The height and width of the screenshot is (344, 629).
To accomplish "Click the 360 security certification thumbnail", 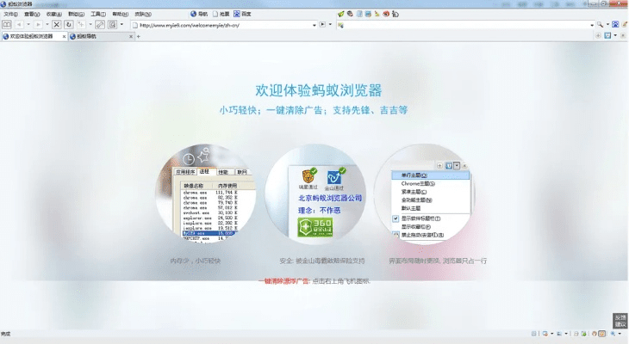I will pyautogui.click(x=314, y=193).
